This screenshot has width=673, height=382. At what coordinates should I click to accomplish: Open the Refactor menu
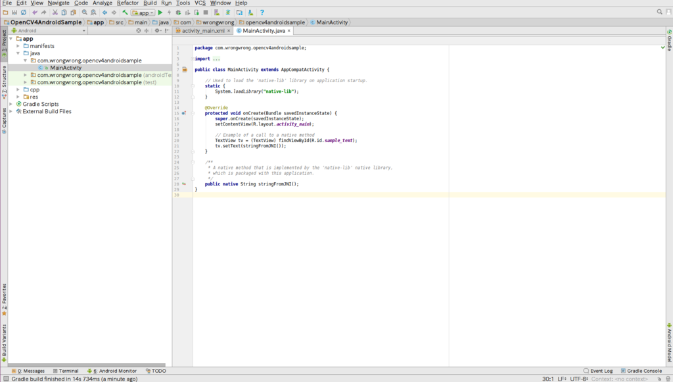128,3
